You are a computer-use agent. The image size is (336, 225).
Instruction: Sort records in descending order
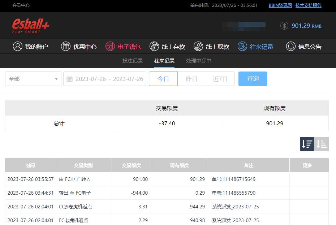[x=307, y=144]
